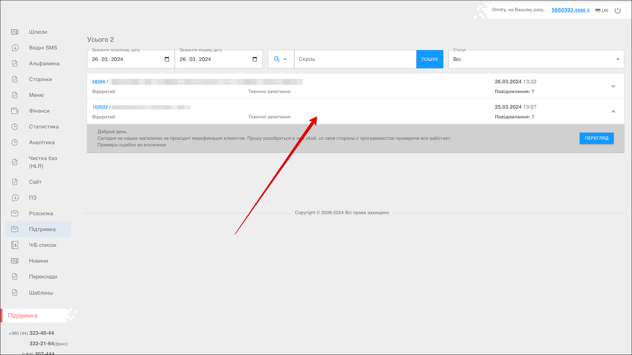Open end date calendar picker icon
Screen dimensions: 632x355
[254, 59]
